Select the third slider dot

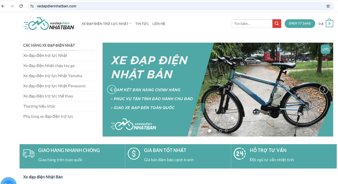[x=221, y=131]
